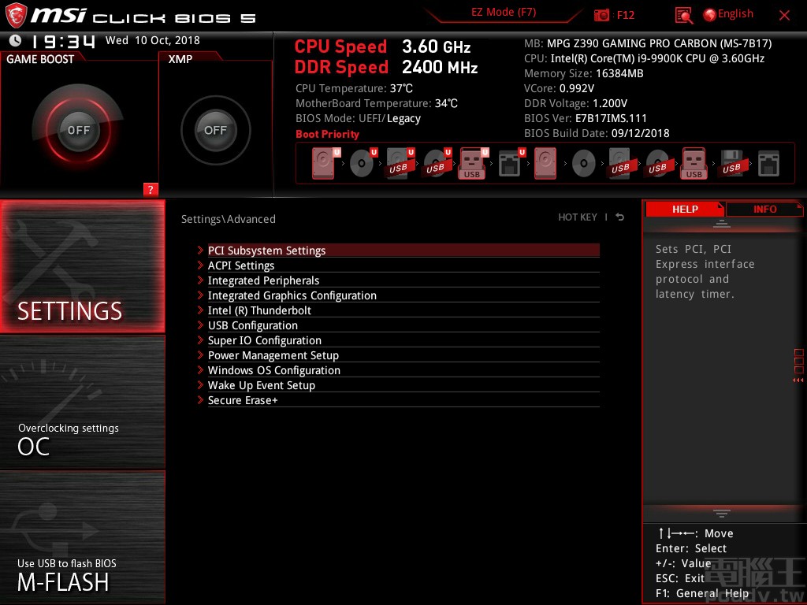Click the Settings\Advanced breadcrumb
The image size is (807, 605).
click(228, 219)
